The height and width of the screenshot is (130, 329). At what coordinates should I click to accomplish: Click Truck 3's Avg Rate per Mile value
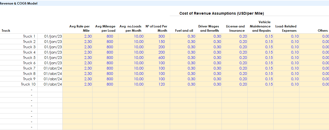88,47
